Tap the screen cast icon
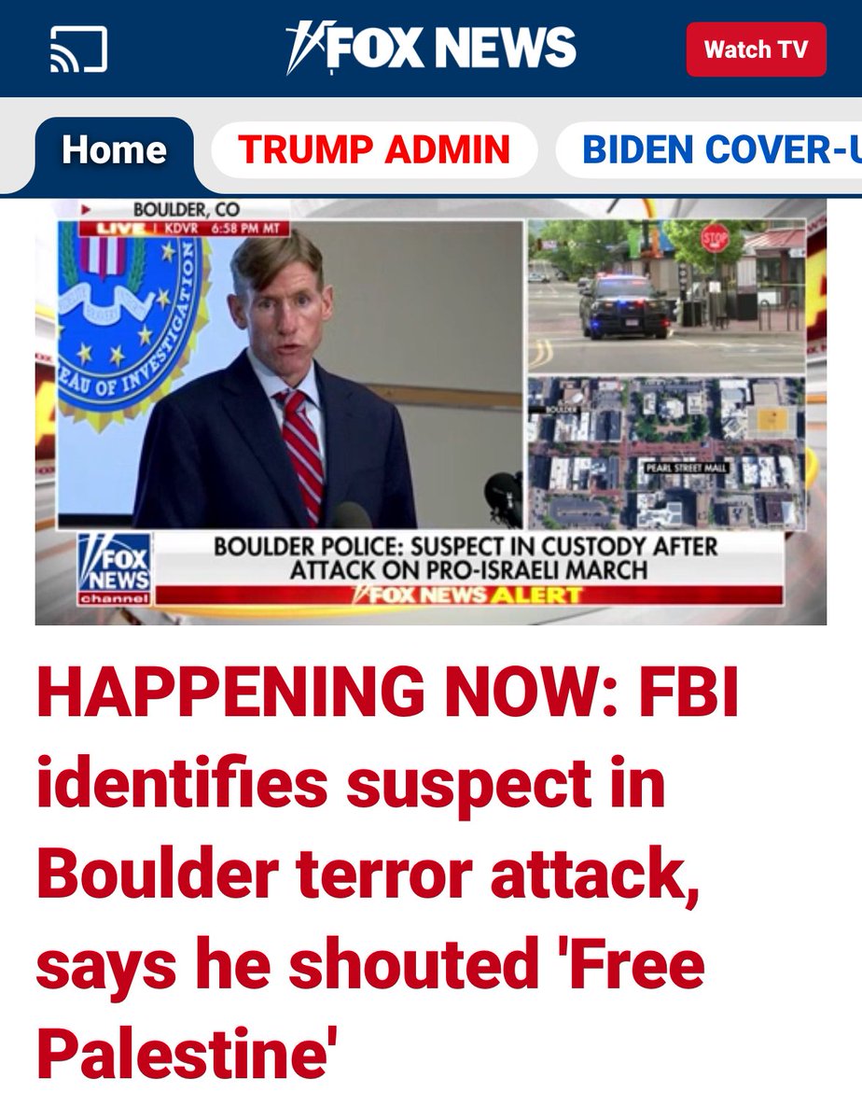Viewport: 862px width, 1120px height. 78,49
